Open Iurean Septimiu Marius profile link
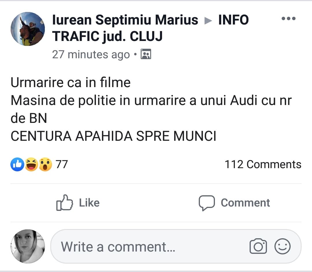This screenshot has width=312, height=272. point(125,20)
